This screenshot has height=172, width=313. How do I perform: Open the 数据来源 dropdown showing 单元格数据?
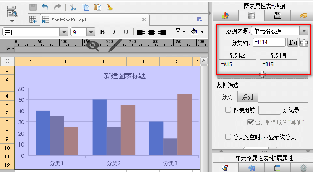[280, 31]
